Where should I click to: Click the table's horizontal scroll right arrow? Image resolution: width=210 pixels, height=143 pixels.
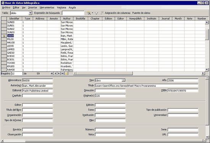click(203, 73)
